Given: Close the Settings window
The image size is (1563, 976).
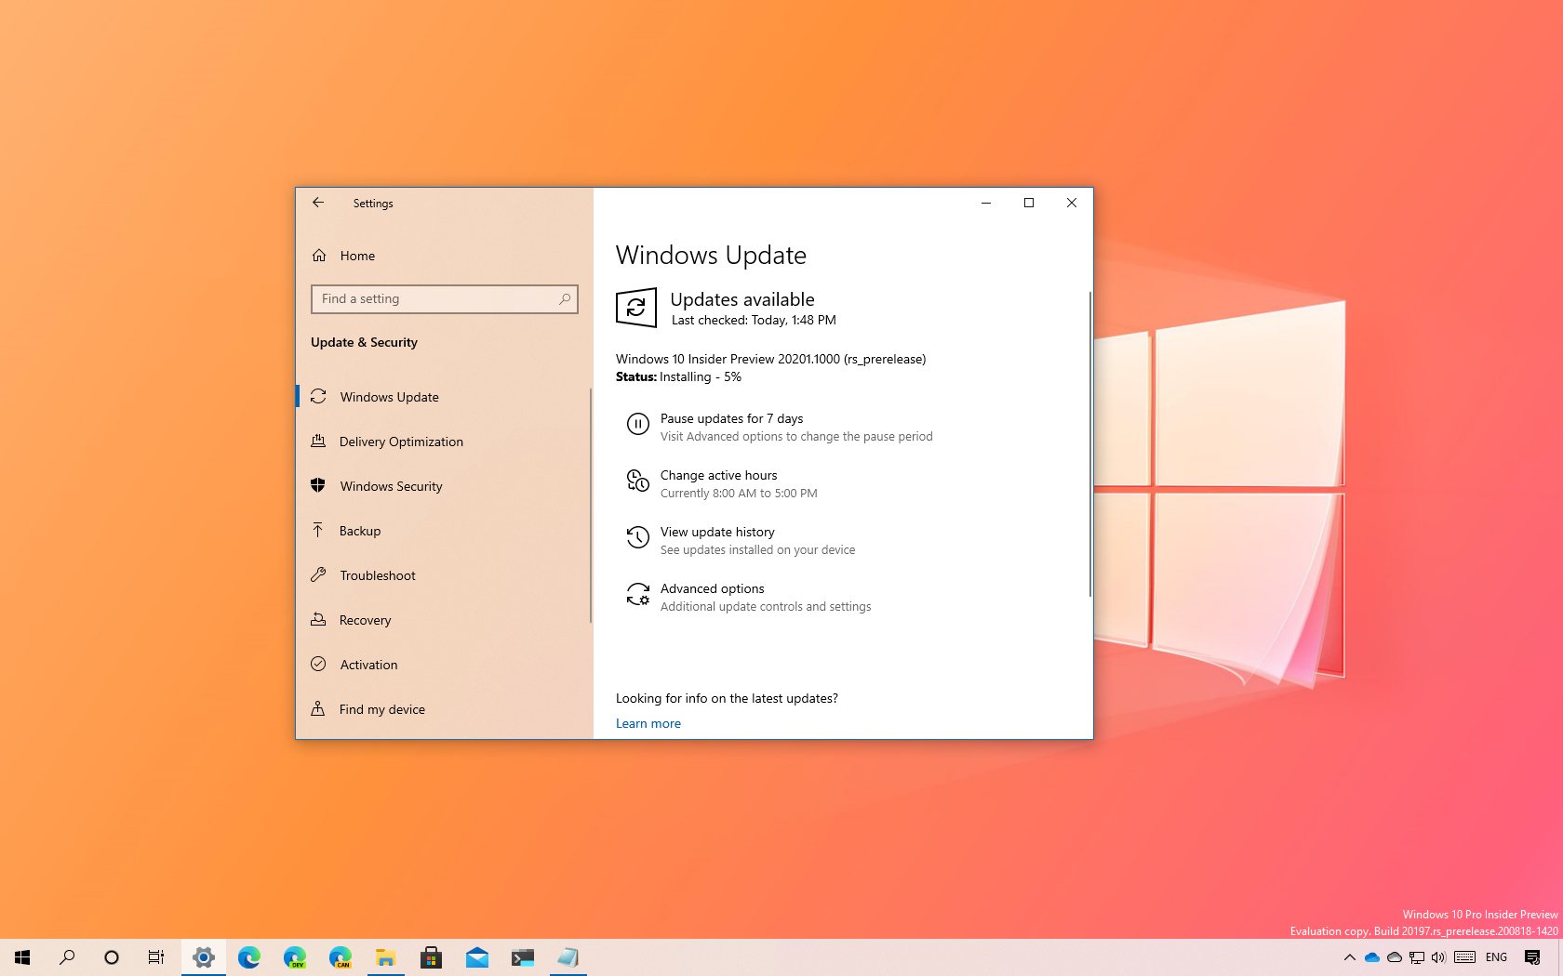Looking at the screenshot, I should click(x=1072, y=203).
